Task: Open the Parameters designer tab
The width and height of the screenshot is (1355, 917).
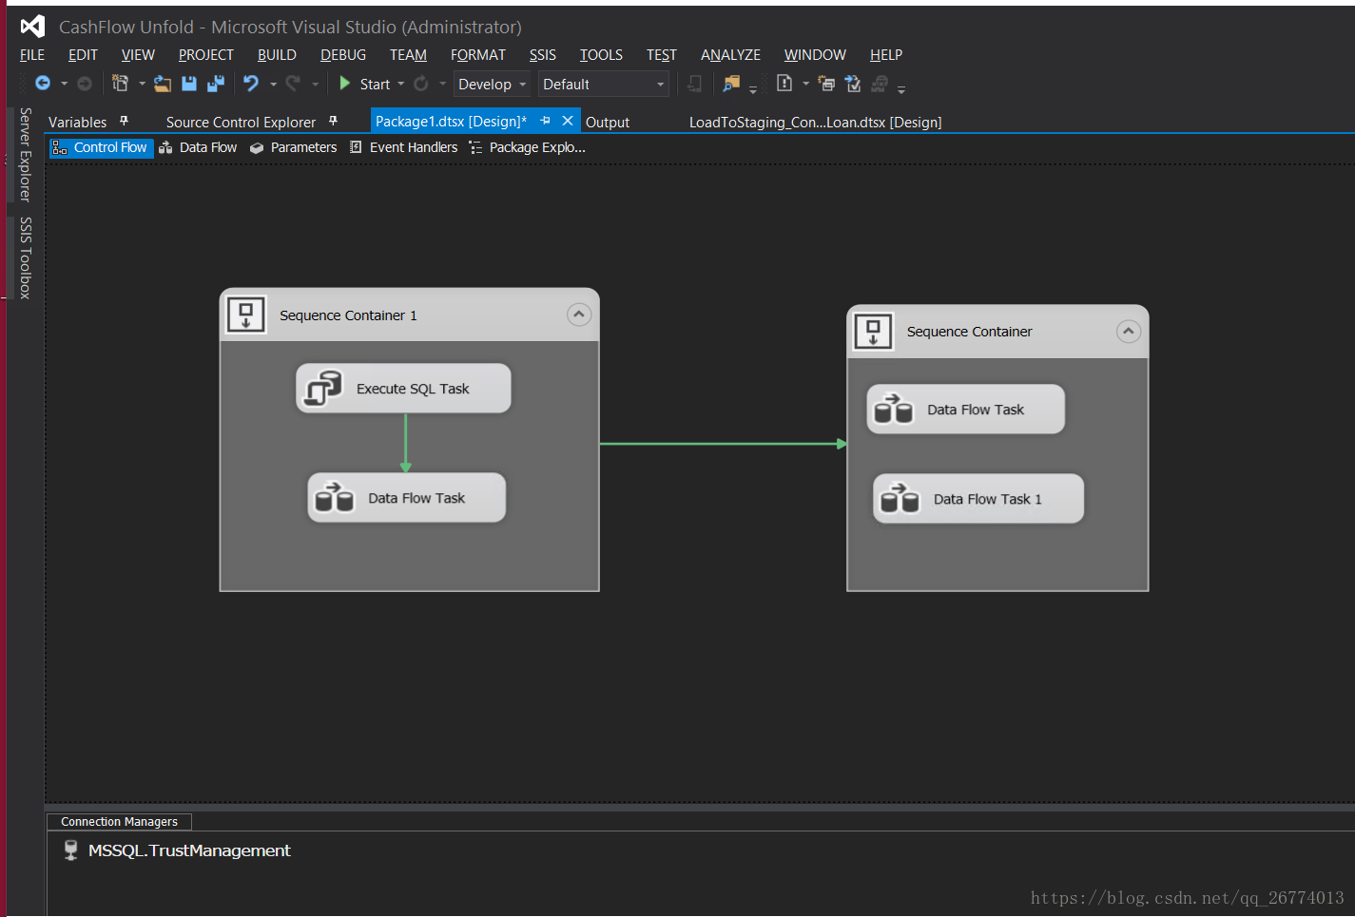Action: (293, 147)
